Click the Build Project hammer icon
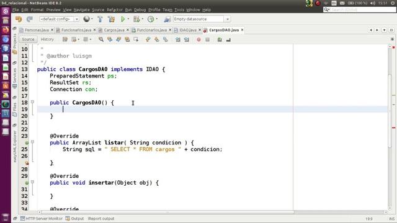 pos(100,19)
